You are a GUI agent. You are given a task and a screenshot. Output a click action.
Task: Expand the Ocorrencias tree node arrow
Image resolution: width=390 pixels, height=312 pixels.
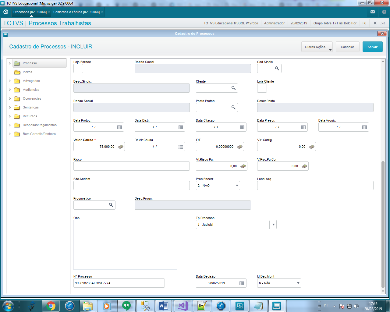(10, 99)
